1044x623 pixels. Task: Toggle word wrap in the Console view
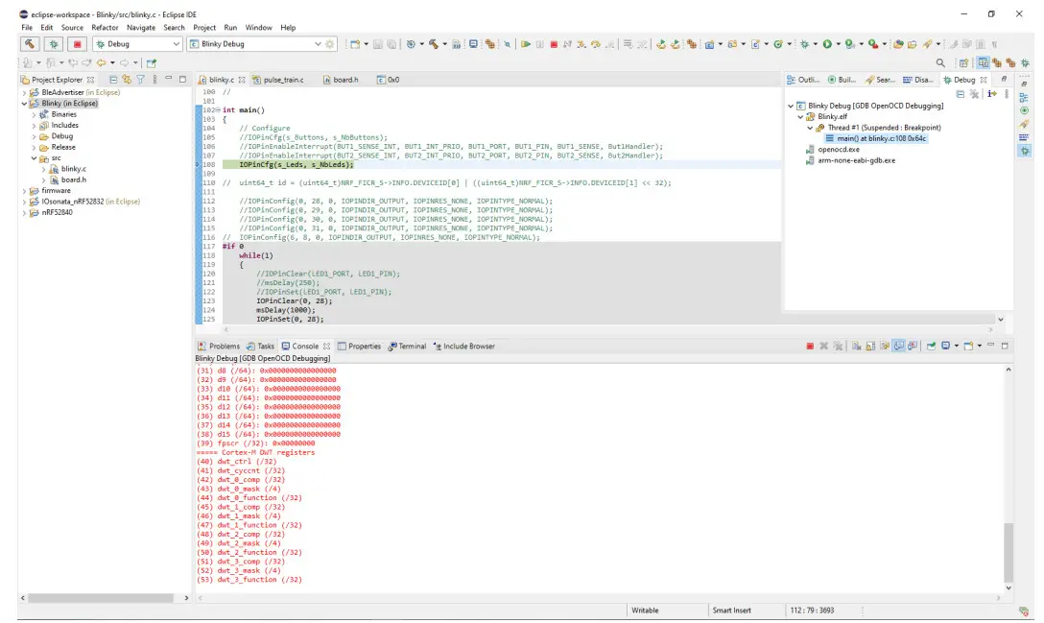[884, 346]
